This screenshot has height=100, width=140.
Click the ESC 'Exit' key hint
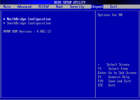click(x=112, y=85)
